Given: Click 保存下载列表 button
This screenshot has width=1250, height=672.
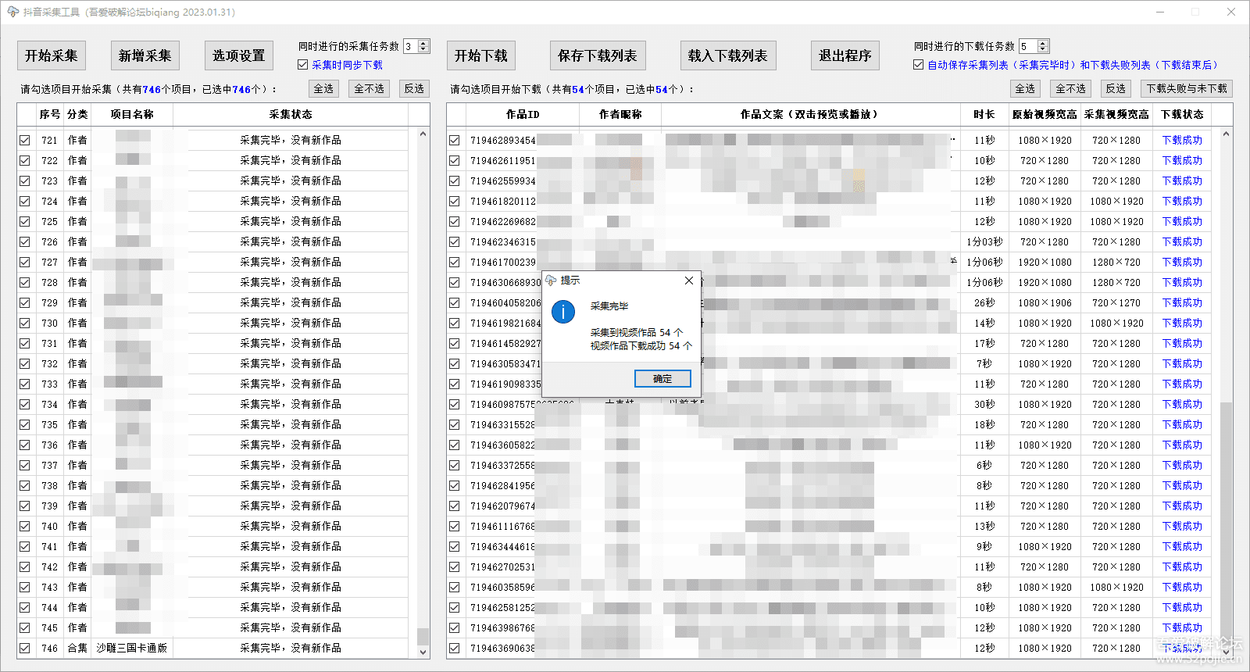Looking at the screenshot, I should tap(598, 55).
